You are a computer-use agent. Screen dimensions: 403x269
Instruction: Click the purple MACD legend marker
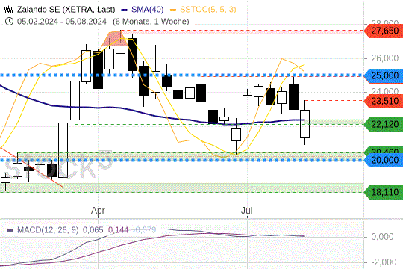[10, 230]
